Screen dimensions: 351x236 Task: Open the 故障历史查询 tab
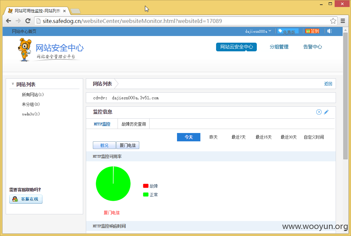click(x=134, y=124)
